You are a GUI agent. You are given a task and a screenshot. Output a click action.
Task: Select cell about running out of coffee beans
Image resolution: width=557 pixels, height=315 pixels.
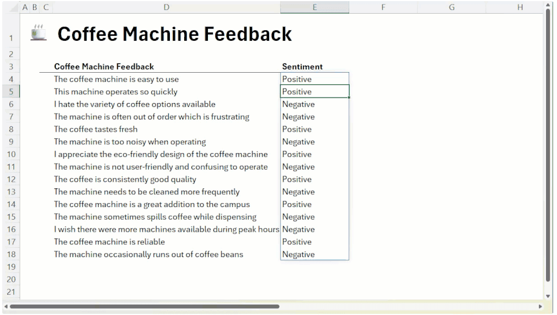coord(166,254)
